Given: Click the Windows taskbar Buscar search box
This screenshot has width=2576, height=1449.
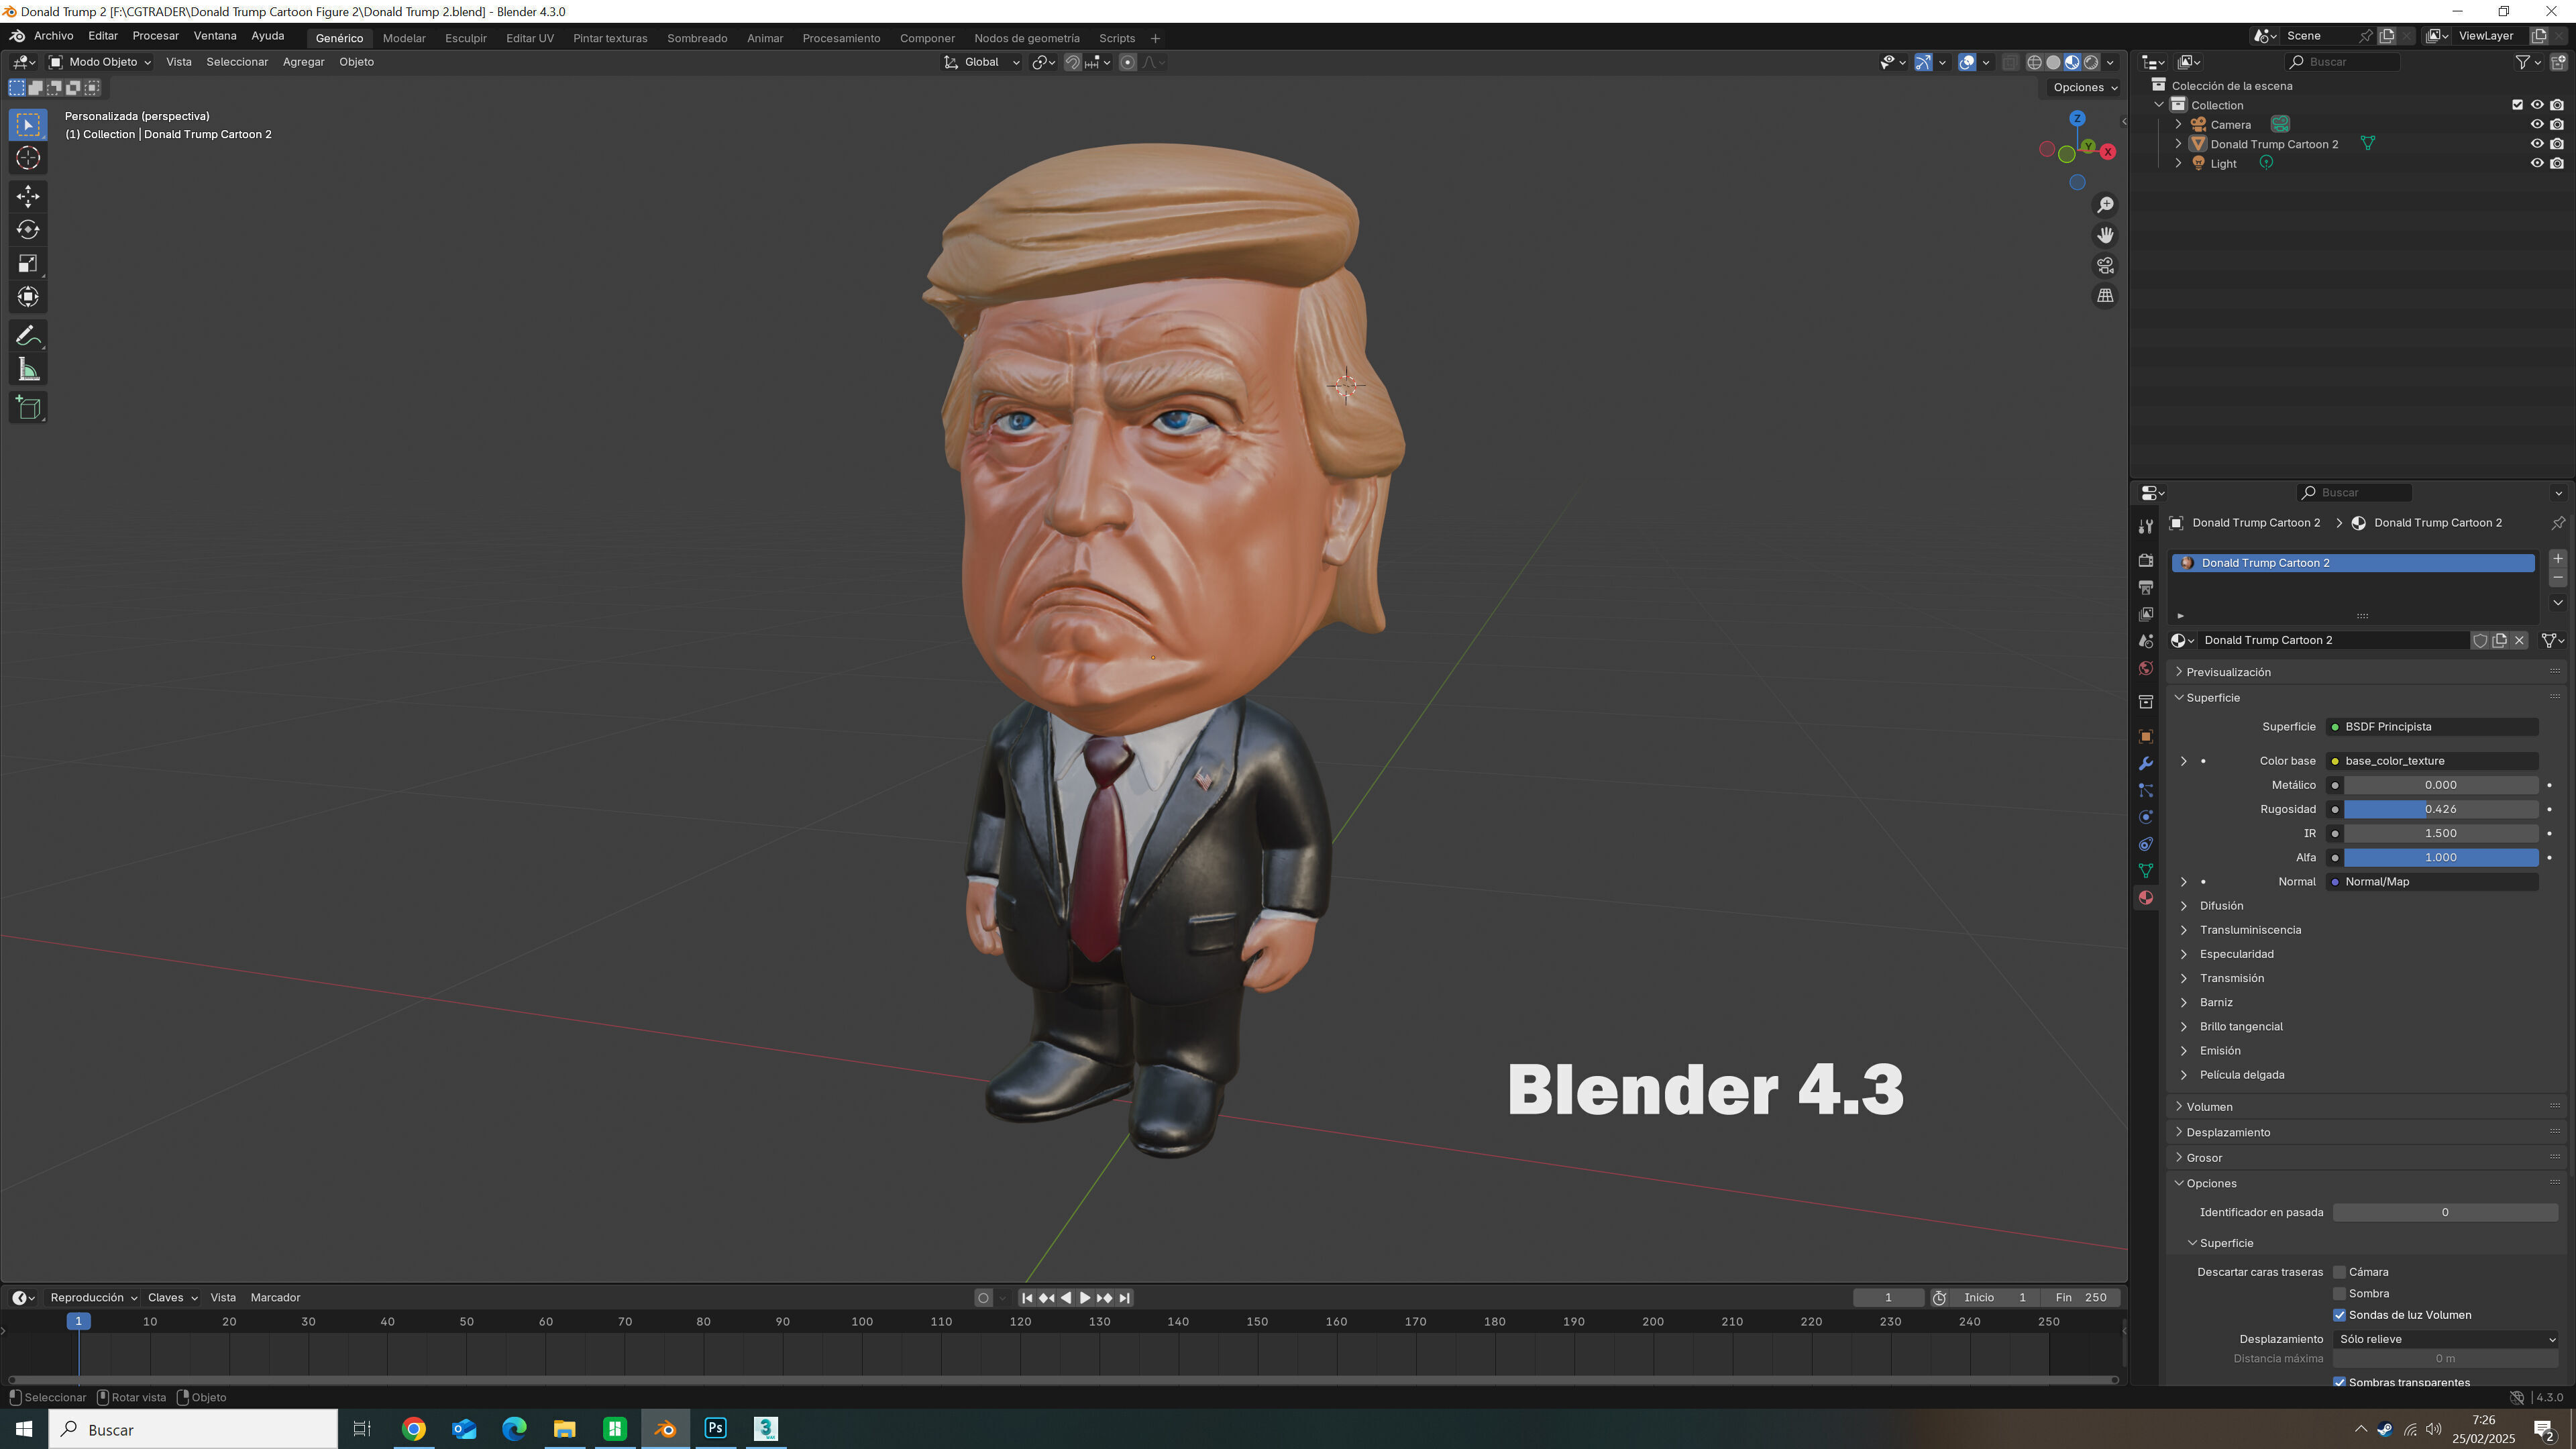Looking at the screenshot, I should pos(193,1430).
